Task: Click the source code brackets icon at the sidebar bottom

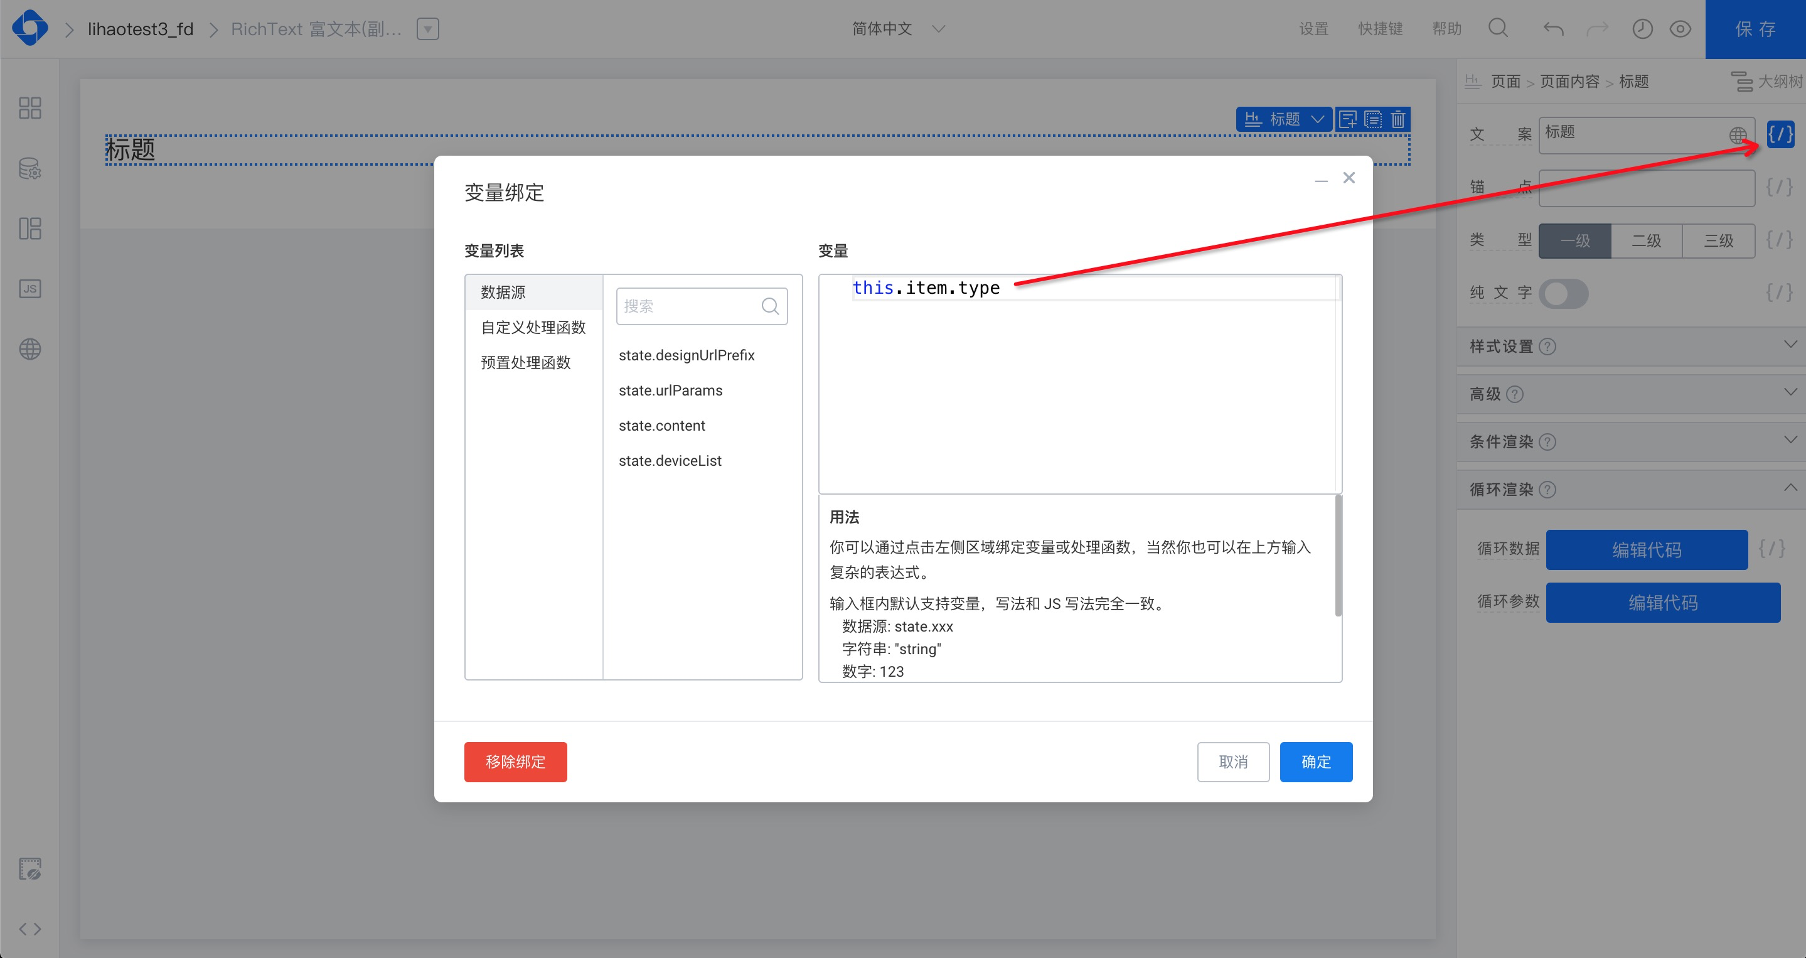Action: coord(29,929)
